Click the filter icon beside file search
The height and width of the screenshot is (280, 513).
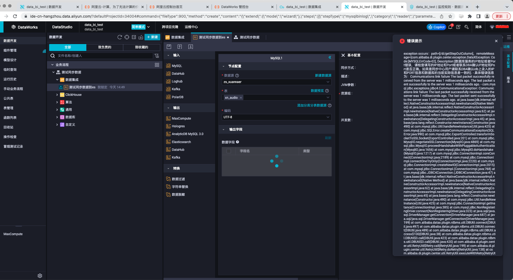157,56
